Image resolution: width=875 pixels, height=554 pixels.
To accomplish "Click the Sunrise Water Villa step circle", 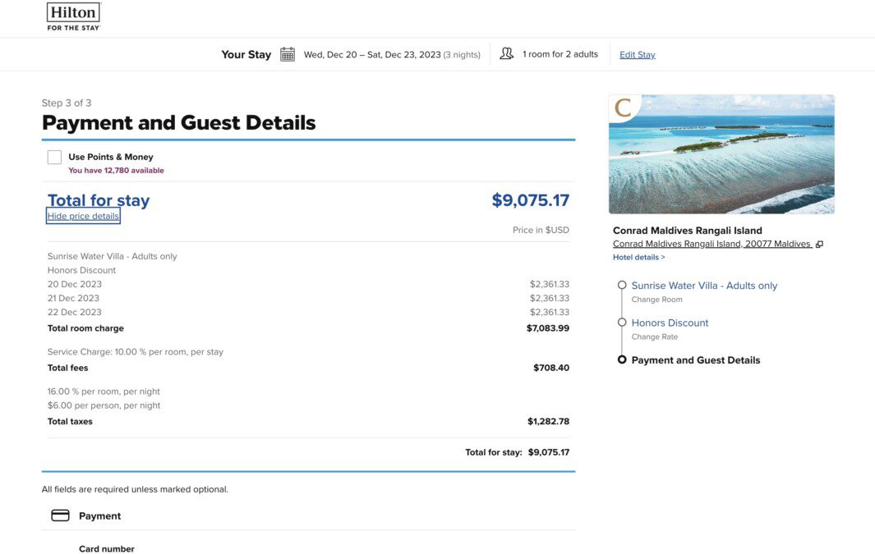I will pyautogui.click(x=622, y=285).
